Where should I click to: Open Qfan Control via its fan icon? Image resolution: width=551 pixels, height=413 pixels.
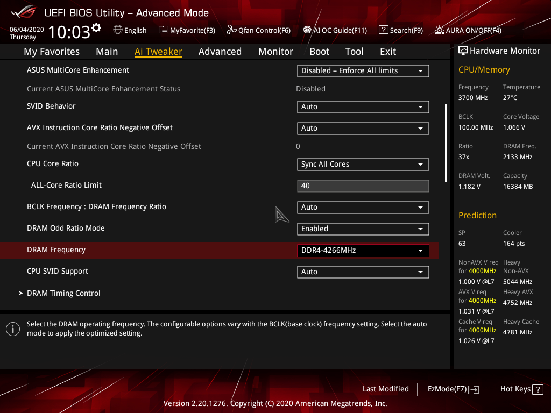(230, 31)
